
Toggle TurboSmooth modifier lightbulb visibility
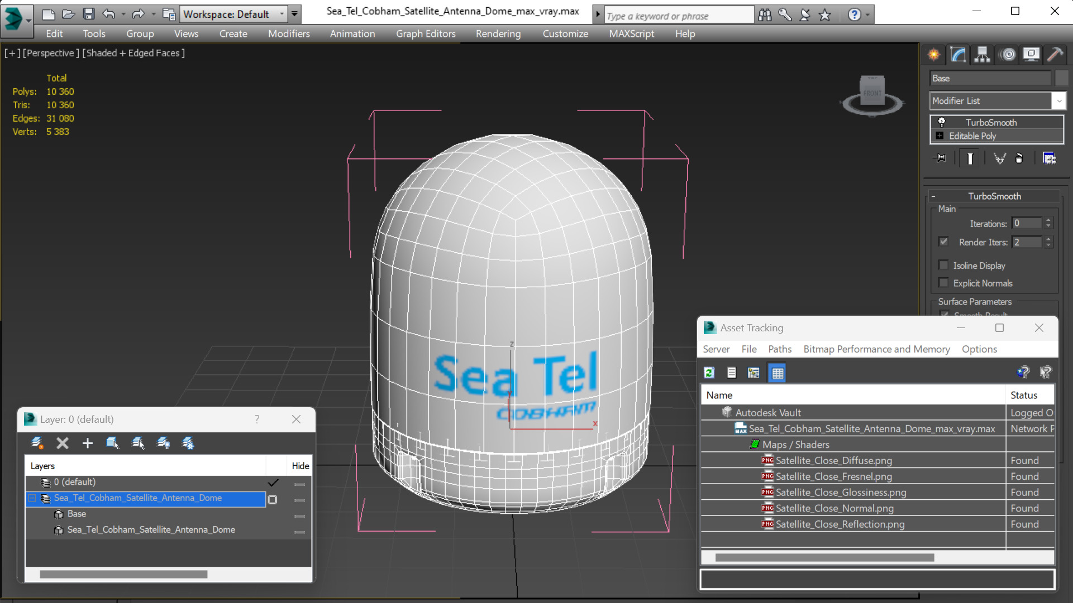[x=942, y=122]
